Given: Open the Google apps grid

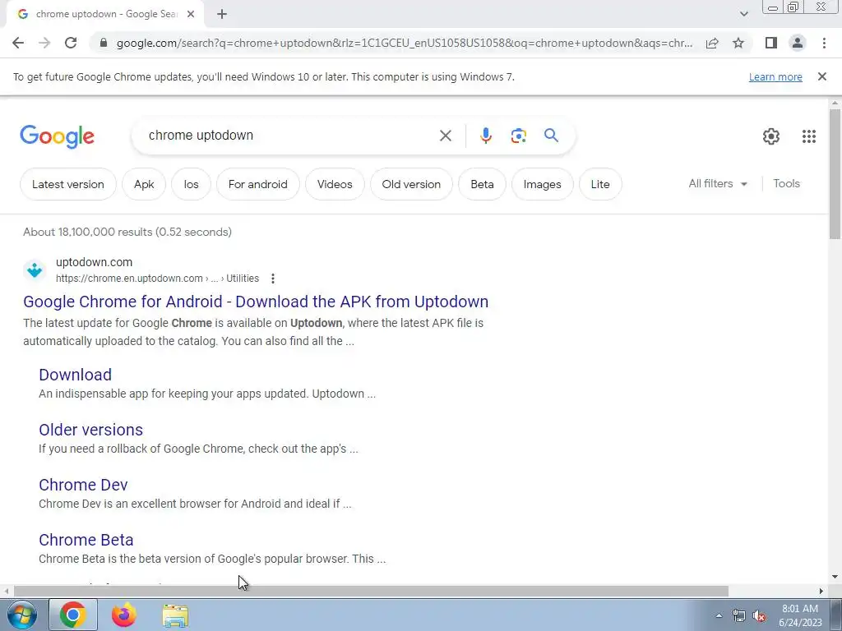Looking at the screenshot, I should click(x=809, y=136).
